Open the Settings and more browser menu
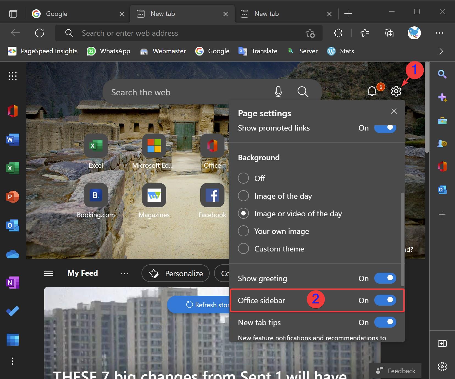This screenshot has height=379, width=455. pyautogui.click(x=440, y=33)
